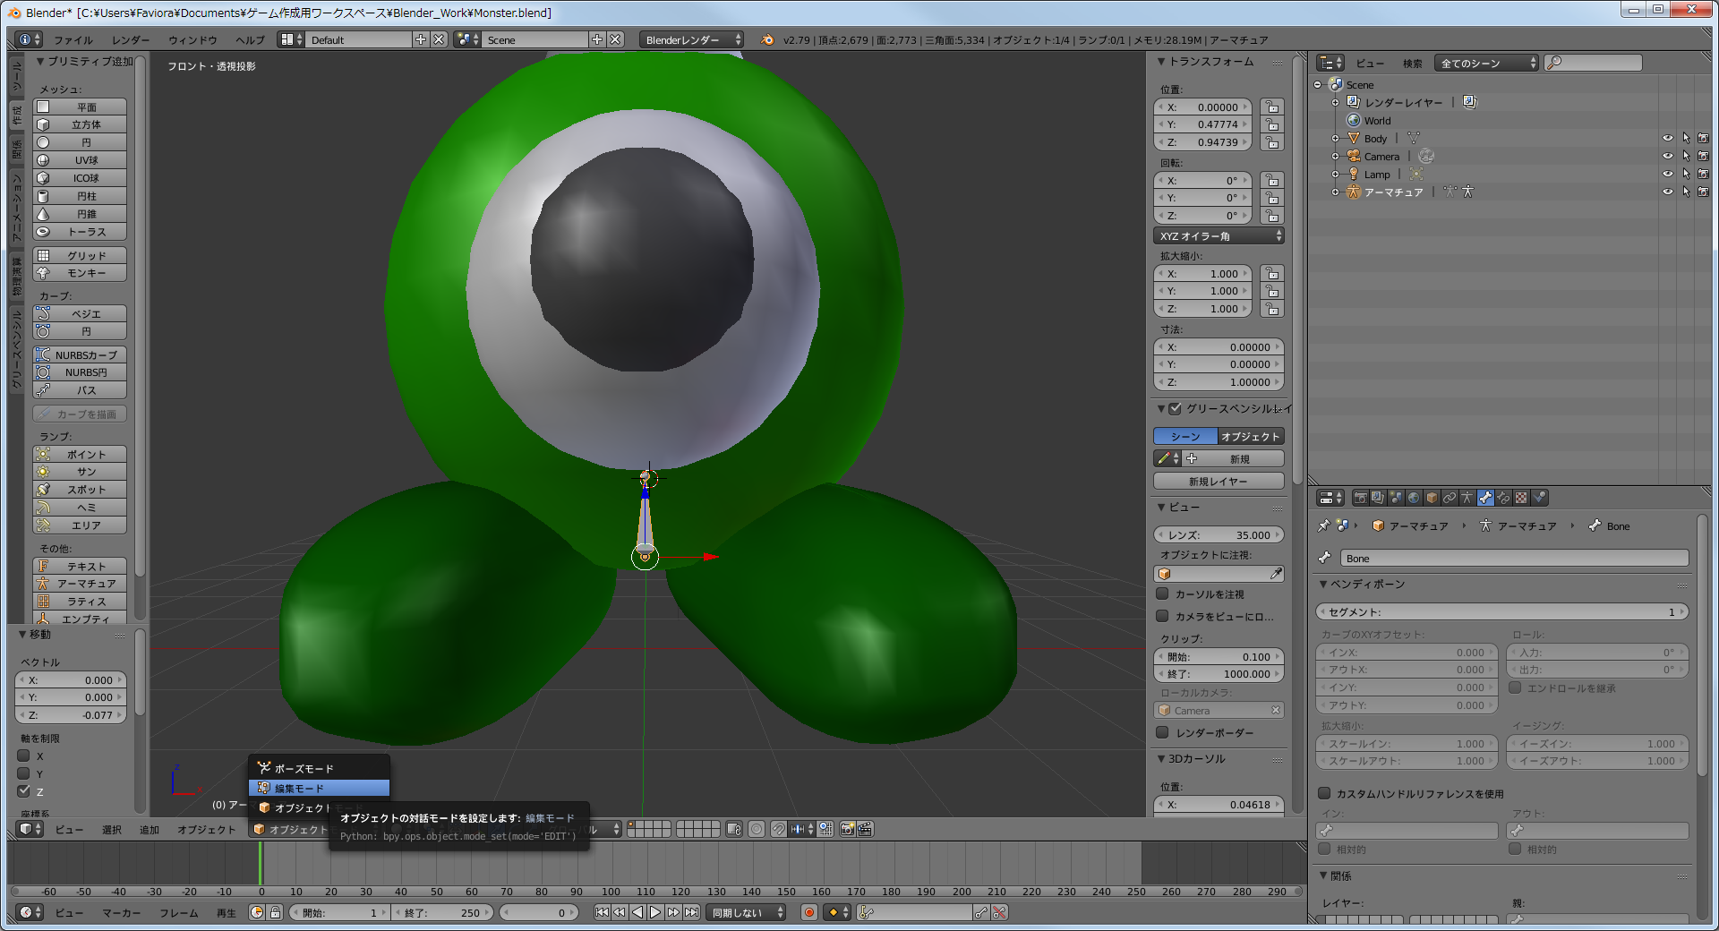The image size is (1719, 931).
Task: Toggle the Z axis constraint checkbox
Action: tap(24, 791)
